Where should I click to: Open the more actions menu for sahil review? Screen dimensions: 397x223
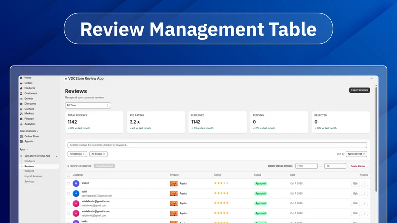364,194
